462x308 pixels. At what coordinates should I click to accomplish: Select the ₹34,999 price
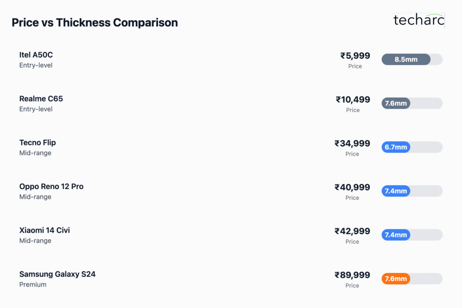[352, 143]
